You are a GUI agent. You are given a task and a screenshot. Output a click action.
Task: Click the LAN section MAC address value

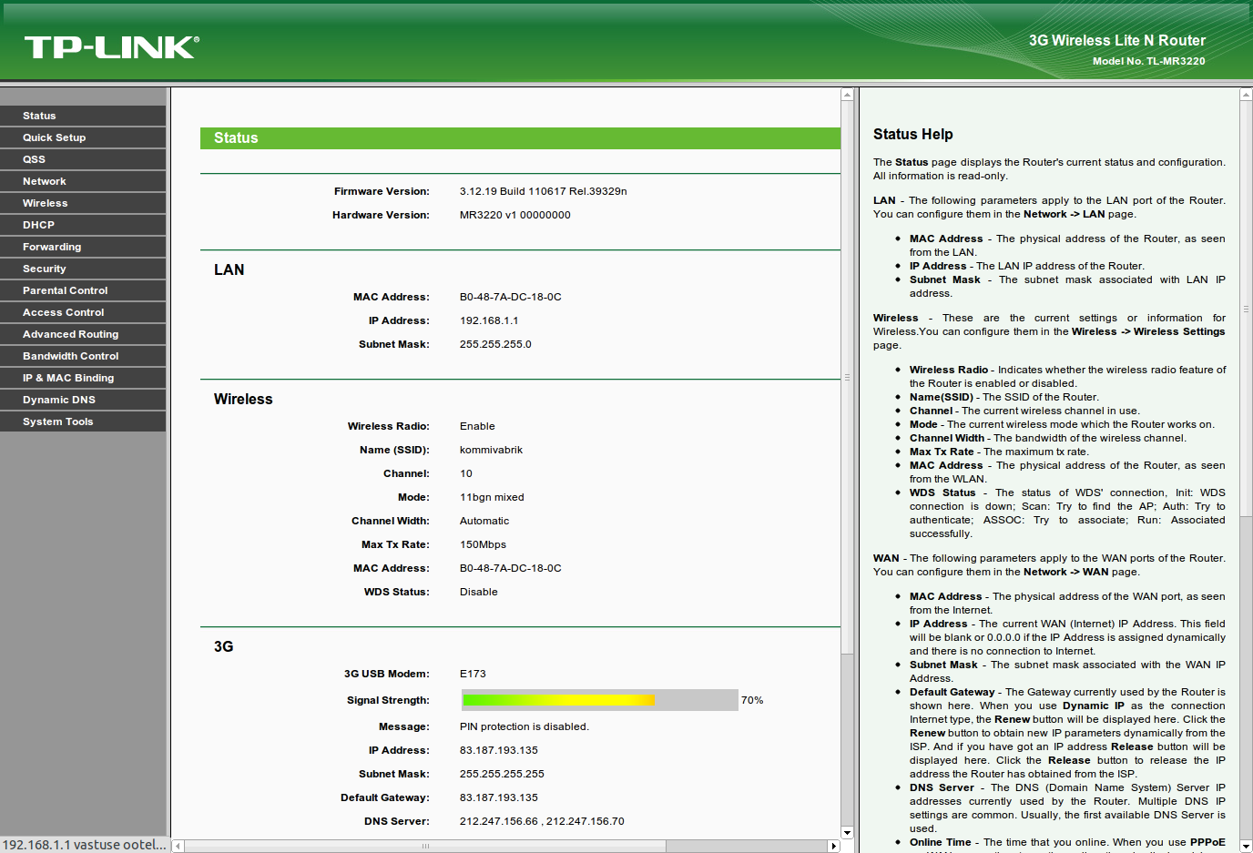tap(511, 297)
